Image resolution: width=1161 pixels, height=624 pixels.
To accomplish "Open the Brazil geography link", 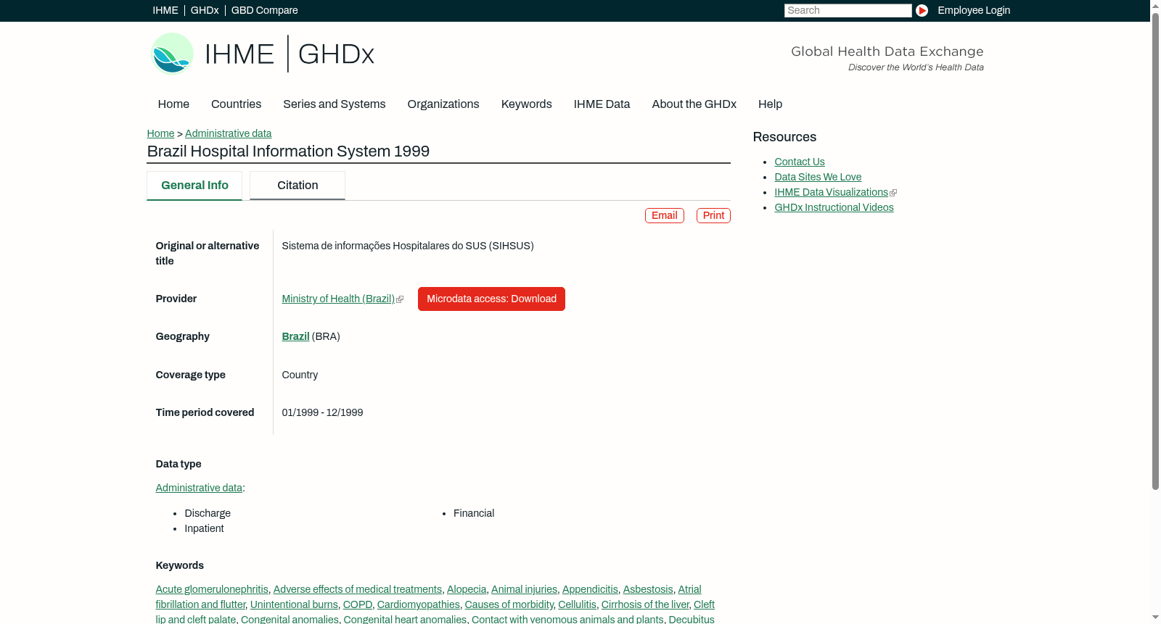I will point(295,336).
